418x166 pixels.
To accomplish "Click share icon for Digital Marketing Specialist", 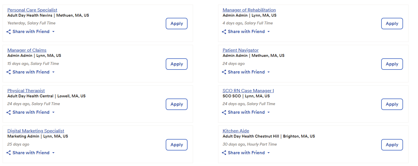I will click(x=9, y=153).
